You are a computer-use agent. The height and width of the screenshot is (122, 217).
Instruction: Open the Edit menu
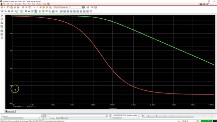coord(8,4)
